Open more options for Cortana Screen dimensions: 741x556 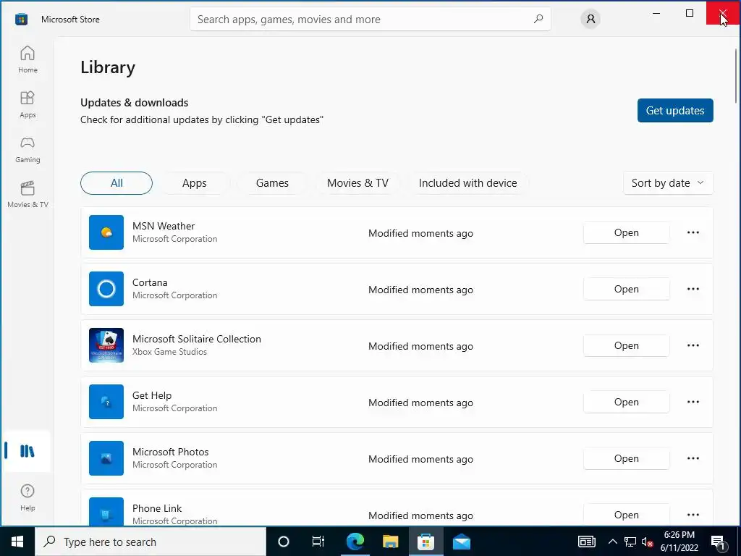693,289
